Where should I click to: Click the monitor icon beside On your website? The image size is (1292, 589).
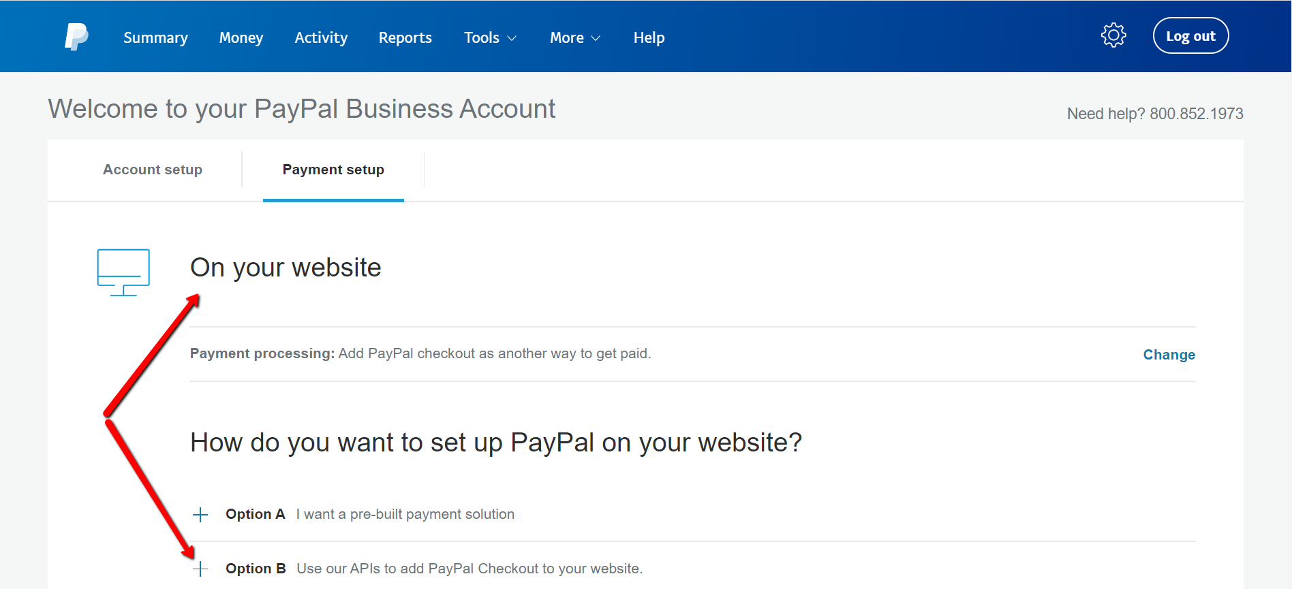(x=123, y=272)
